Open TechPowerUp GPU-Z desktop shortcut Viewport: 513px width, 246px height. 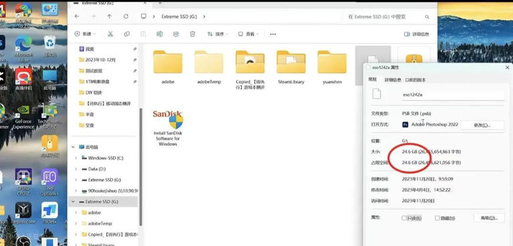[49, 117]
